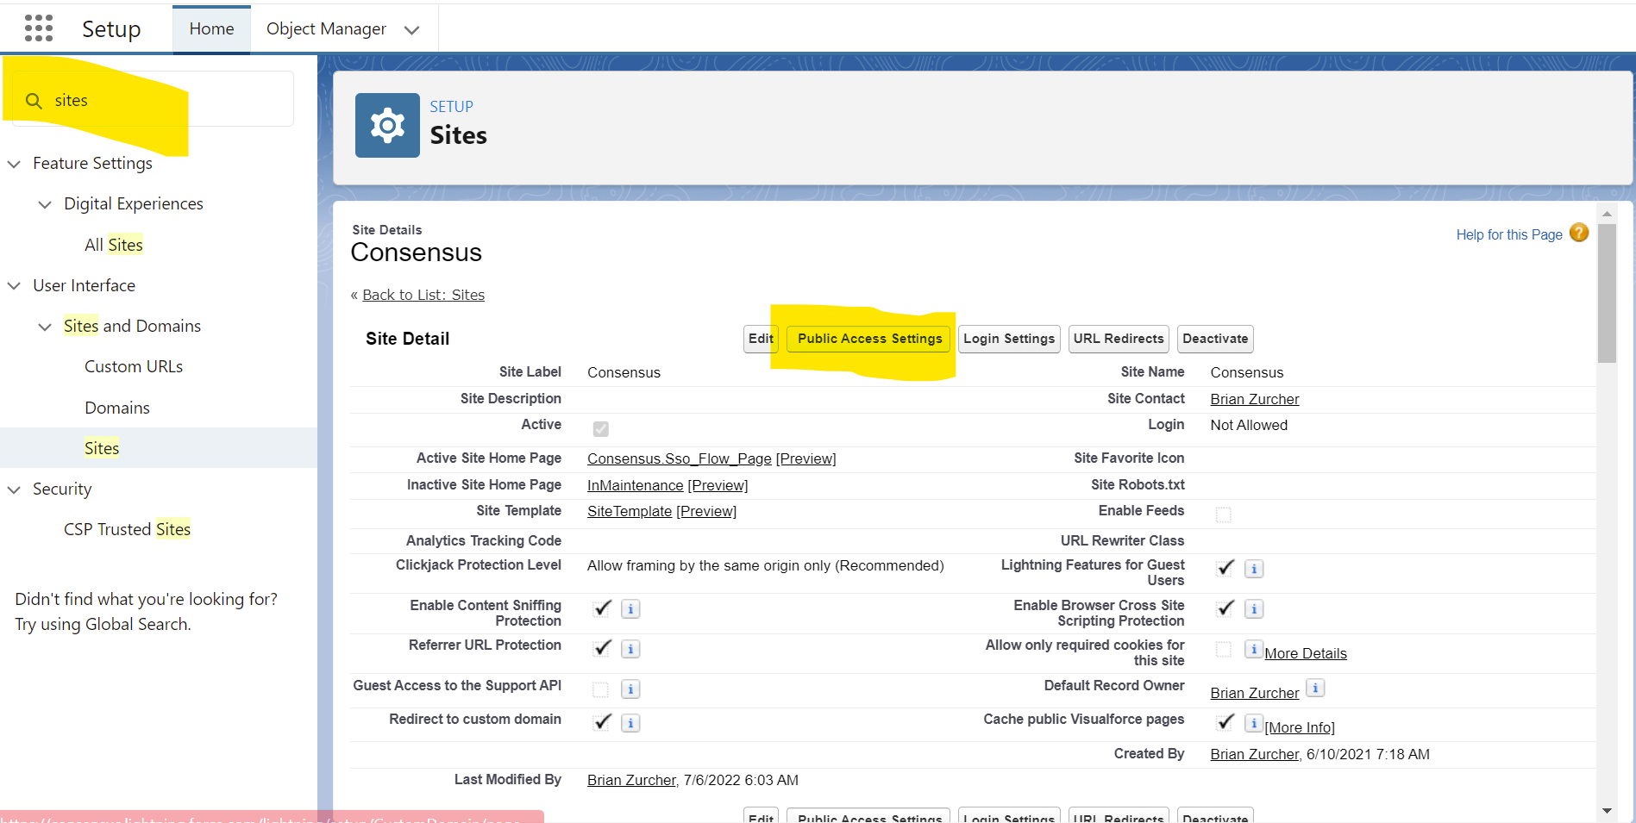The image size is (1636, 823).
Task: Toggle Enable Content Sniffing Protection checkmark
Action: (602, 608)
